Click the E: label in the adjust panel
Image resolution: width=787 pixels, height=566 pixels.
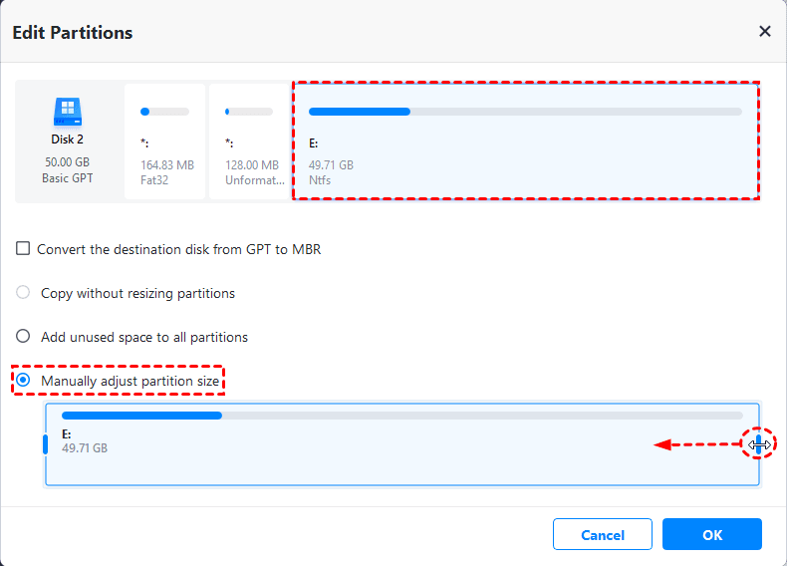67,434
